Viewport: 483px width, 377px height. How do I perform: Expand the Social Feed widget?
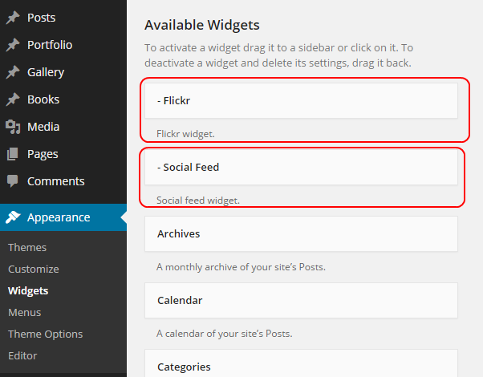click(301, 168)
